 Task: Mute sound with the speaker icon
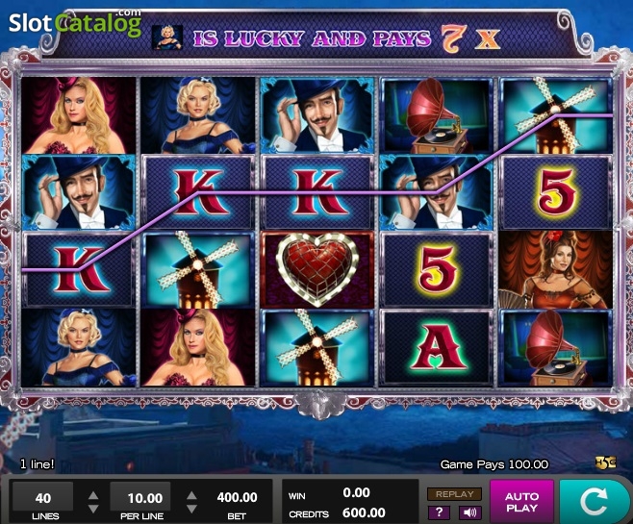[x=469, y=512]
